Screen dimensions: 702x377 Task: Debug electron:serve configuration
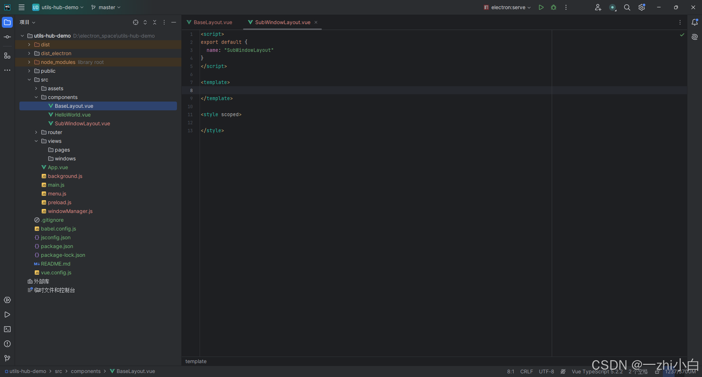pos(554,7)
